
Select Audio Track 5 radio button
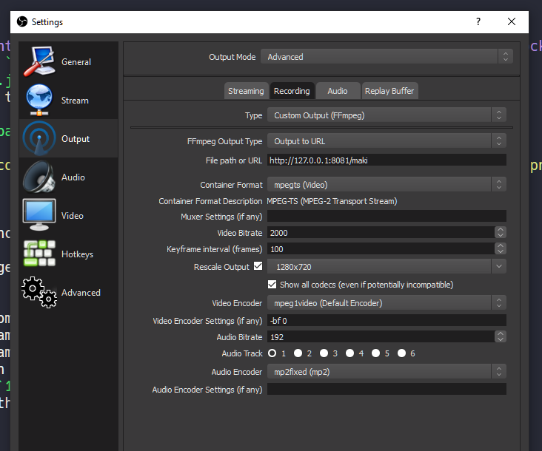tap(375, 353)
